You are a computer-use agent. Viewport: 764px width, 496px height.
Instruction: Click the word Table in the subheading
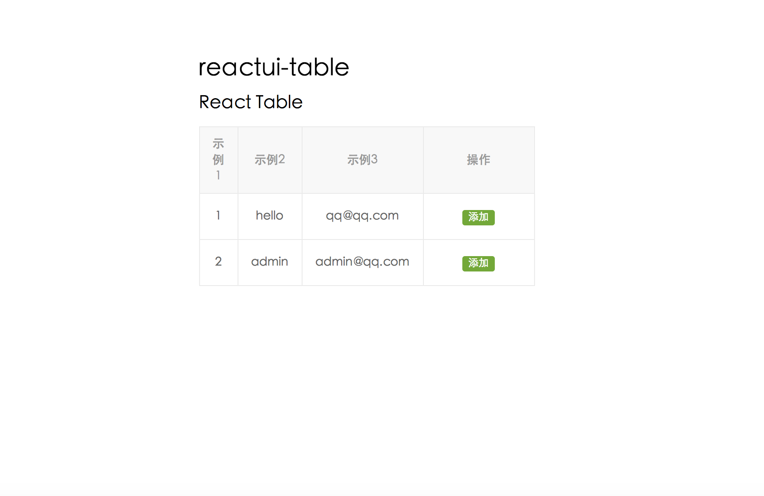[x=279, y=102]
